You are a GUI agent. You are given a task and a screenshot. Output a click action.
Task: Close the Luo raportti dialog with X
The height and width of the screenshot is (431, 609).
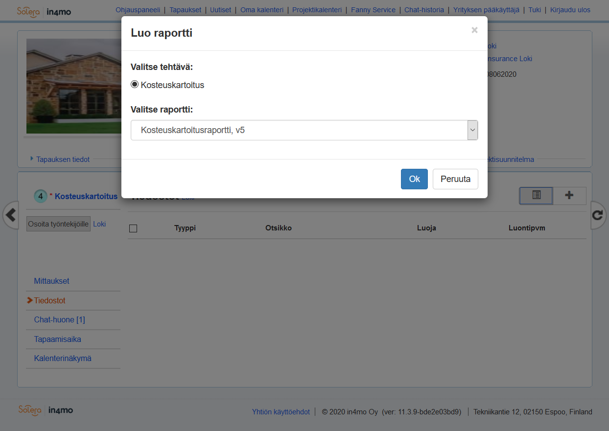474,30
